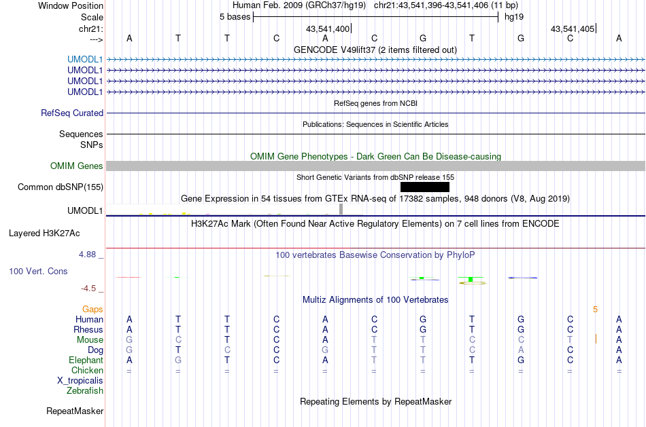
Task: Select the X_tropicalis alignment row label
Action: click(80, 381)
